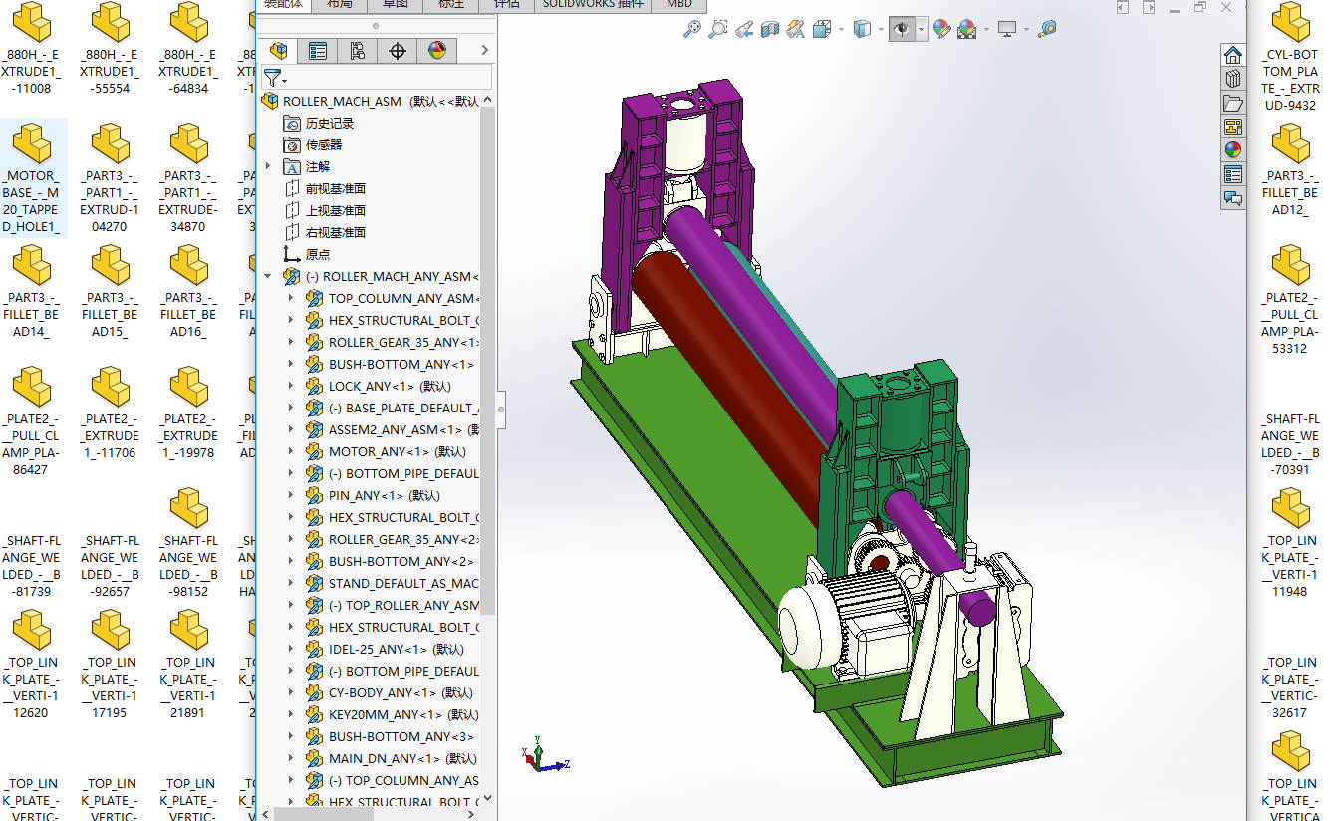Image resolution: width=1337 pixels, height=821 pixels.
Task: Click the feature tree filter funnel
Action: pos(273,78)
